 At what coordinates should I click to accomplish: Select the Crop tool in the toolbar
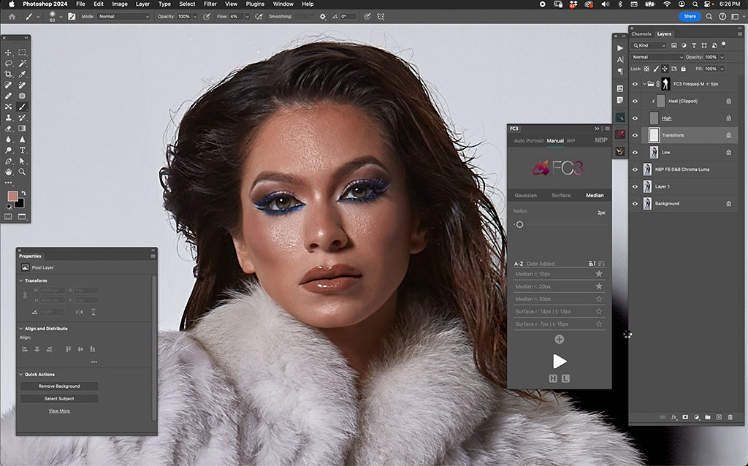9,74
